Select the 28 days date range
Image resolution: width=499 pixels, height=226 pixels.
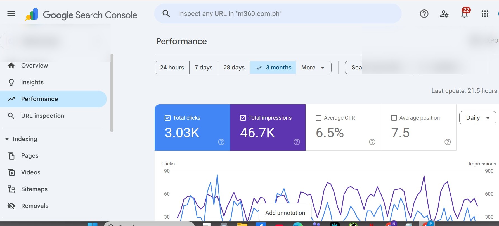[x=234, y=68]
